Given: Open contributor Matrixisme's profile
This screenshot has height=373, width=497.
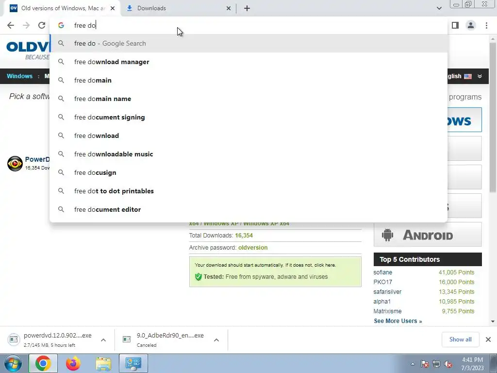Looking at the screenshot, I should (387, 311).
